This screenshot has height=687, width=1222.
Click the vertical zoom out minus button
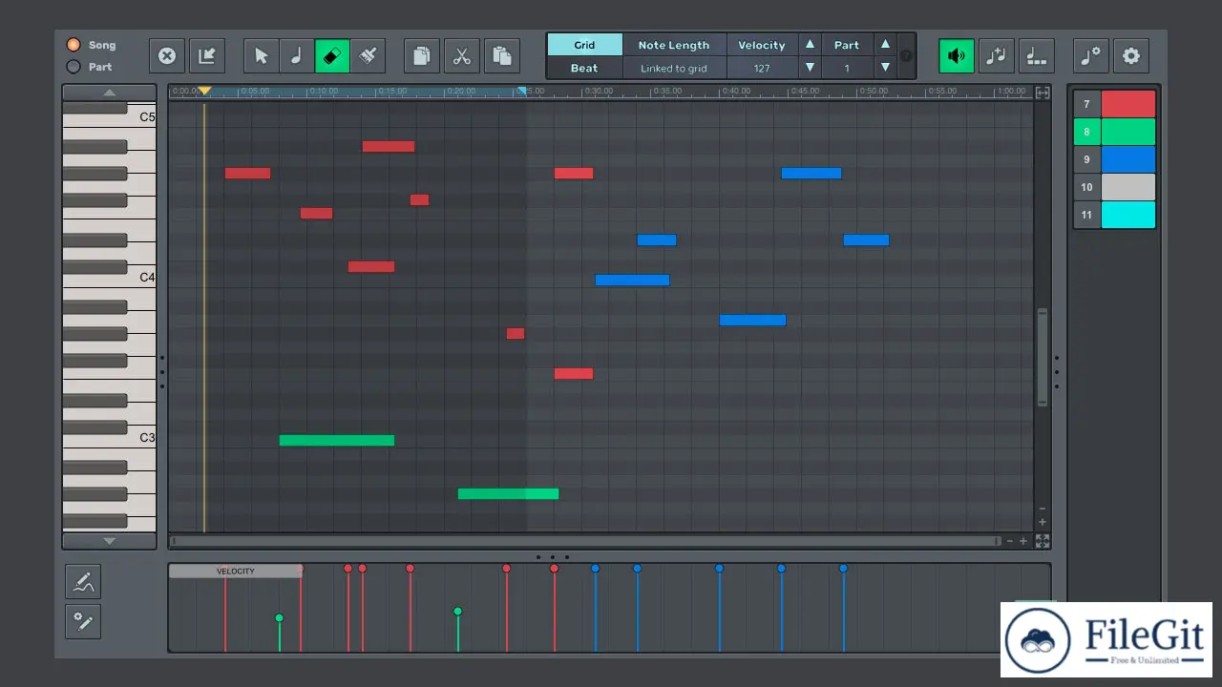pos(1043,509)
